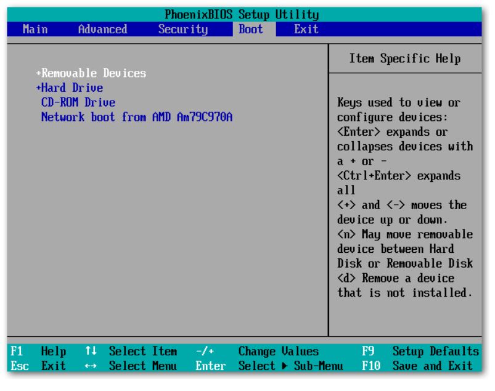Image resolution: width=495 pixels, height=391 pixels.
Task: Click the F9 Setup Defaults label
Action: click(420, 351)
